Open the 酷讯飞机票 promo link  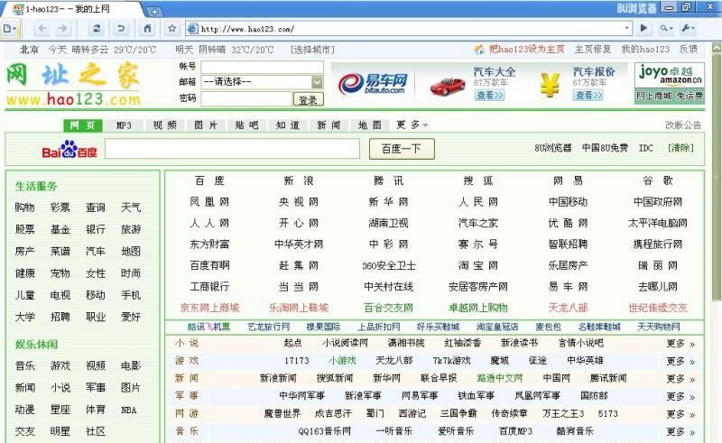click(x=208, y=327)
